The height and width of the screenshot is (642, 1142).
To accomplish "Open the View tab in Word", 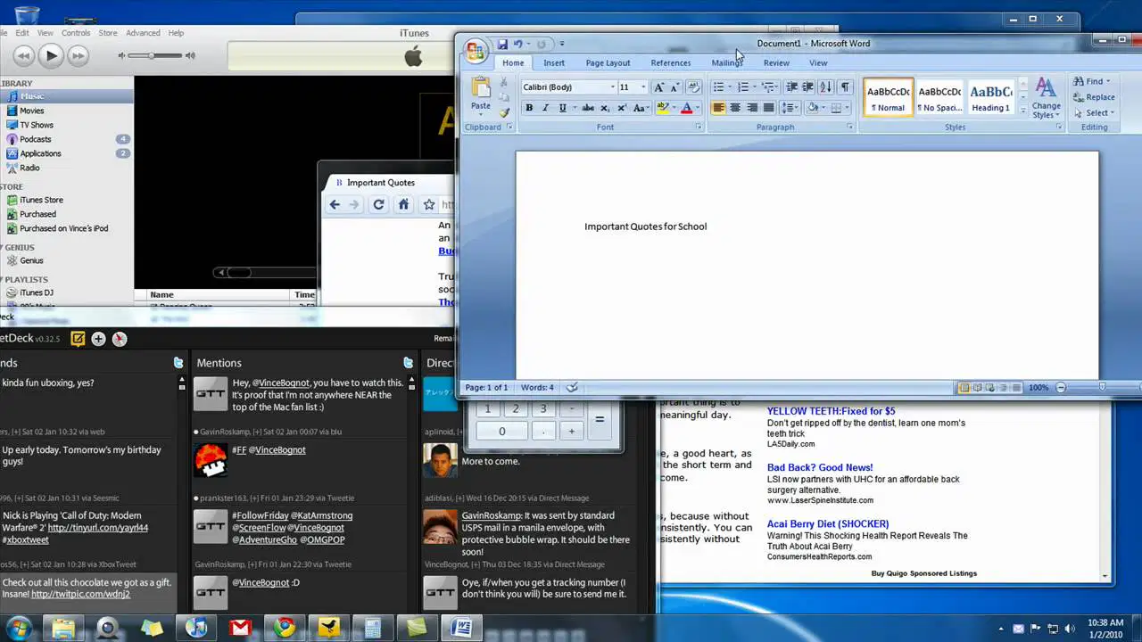I will click(x=818, y=63).
